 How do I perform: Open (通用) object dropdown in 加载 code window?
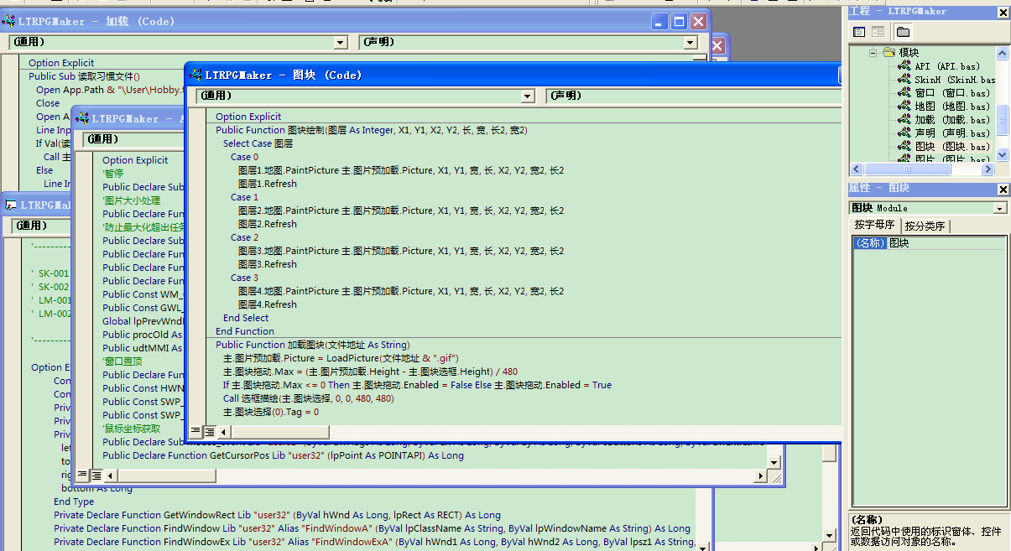[341, 43]
